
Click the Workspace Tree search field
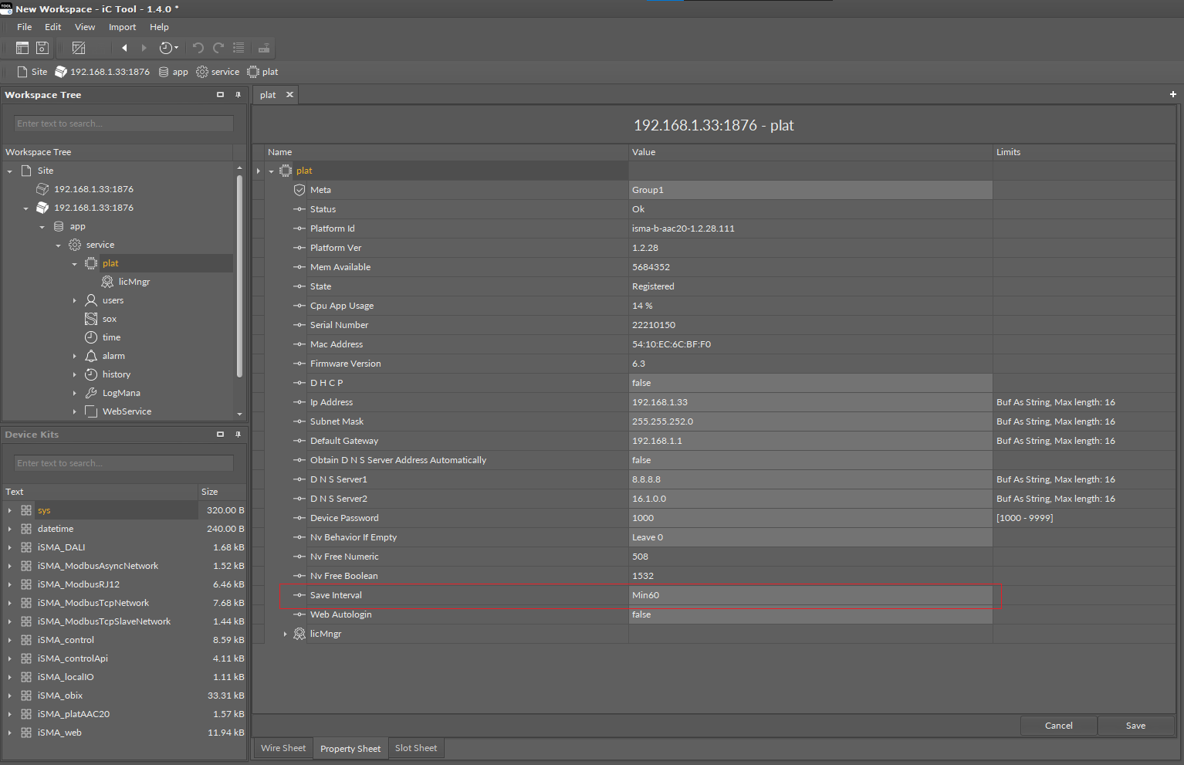point(123,124)
